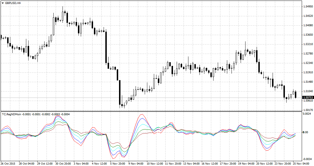
Task: Click the 23 Nov 20:00 time label
Action: [283, 164]
